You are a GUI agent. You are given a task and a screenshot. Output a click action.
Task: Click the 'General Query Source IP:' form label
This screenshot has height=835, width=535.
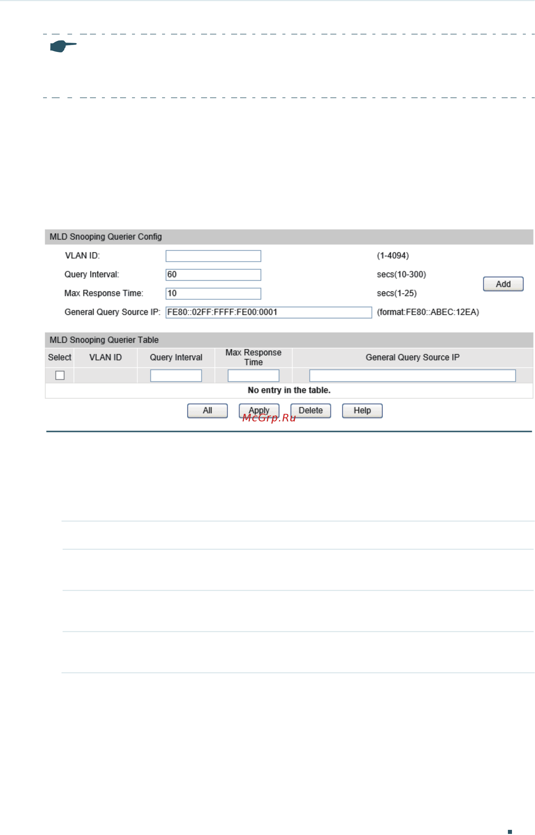pos(112,312)
